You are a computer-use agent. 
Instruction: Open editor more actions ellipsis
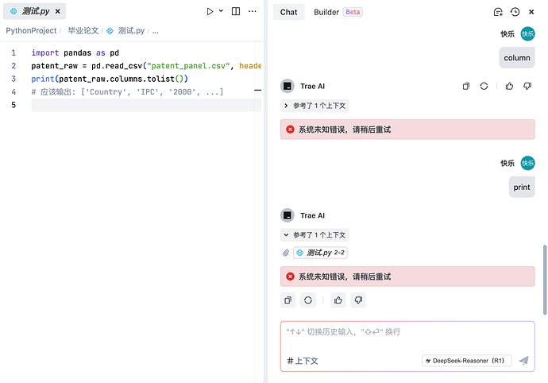[252, 12]
